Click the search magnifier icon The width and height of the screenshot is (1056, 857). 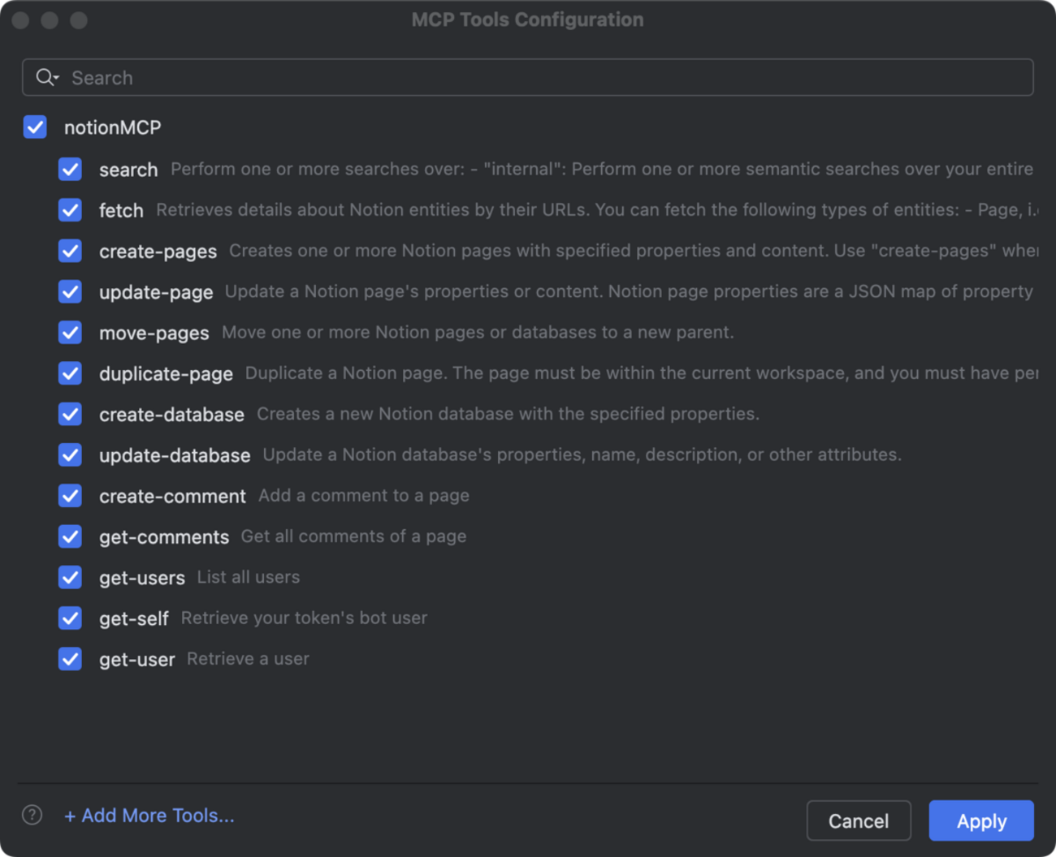(47, 77)
